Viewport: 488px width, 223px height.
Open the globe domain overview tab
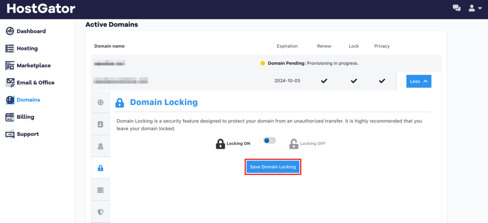(101, 102)
